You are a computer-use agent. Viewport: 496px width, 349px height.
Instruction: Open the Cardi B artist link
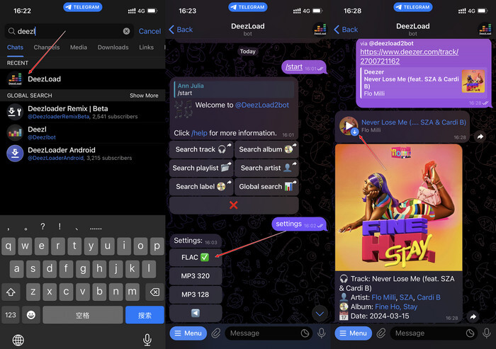coord(429,297)
